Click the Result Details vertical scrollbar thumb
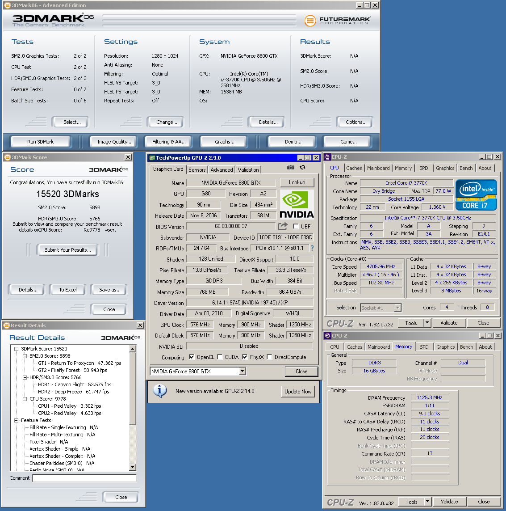Image resolution: width=506 pixels, height=511 pixels. [132, 389]
